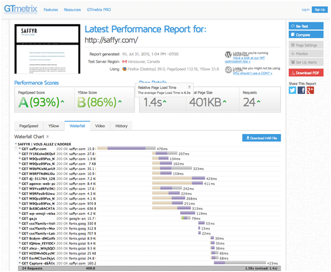331x272 pixels.
Task: Click the Sign Up button
Action: point(318,9)
